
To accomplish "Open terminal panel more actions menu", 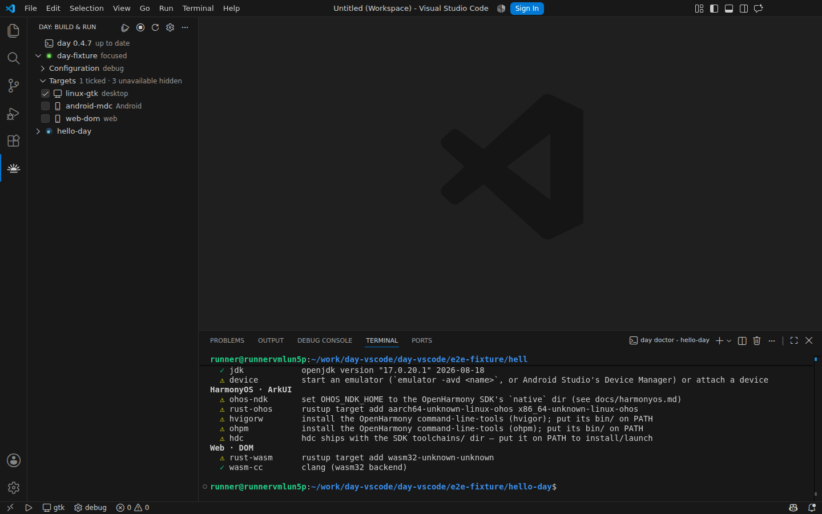I will [772, 340].
